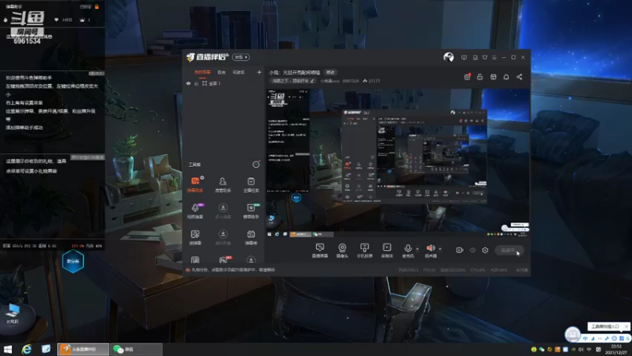The height and width of the screenshot is (356, 632).
Task: Expand speaker options arrow
Action: (x=440, y=249)
